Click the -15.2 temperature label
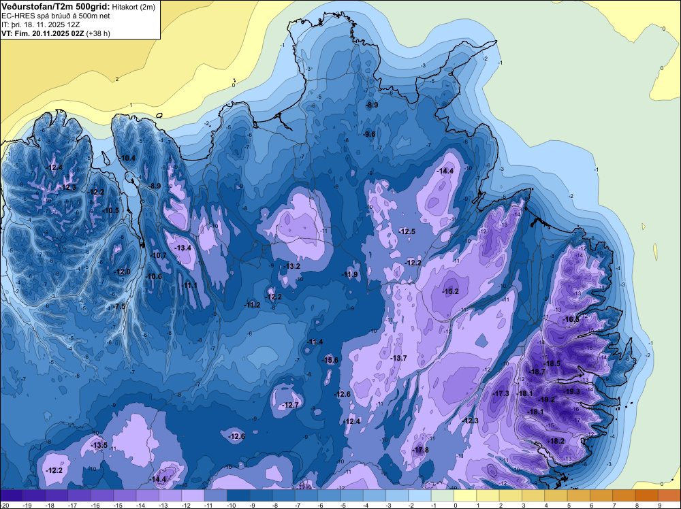 click(450, 291)
